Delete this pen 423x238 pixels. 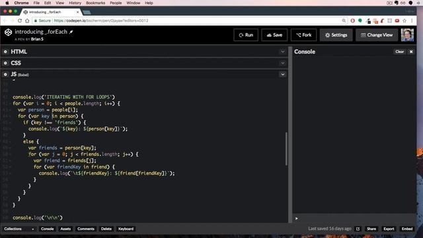pyautogui.click(x=106, y=229)
